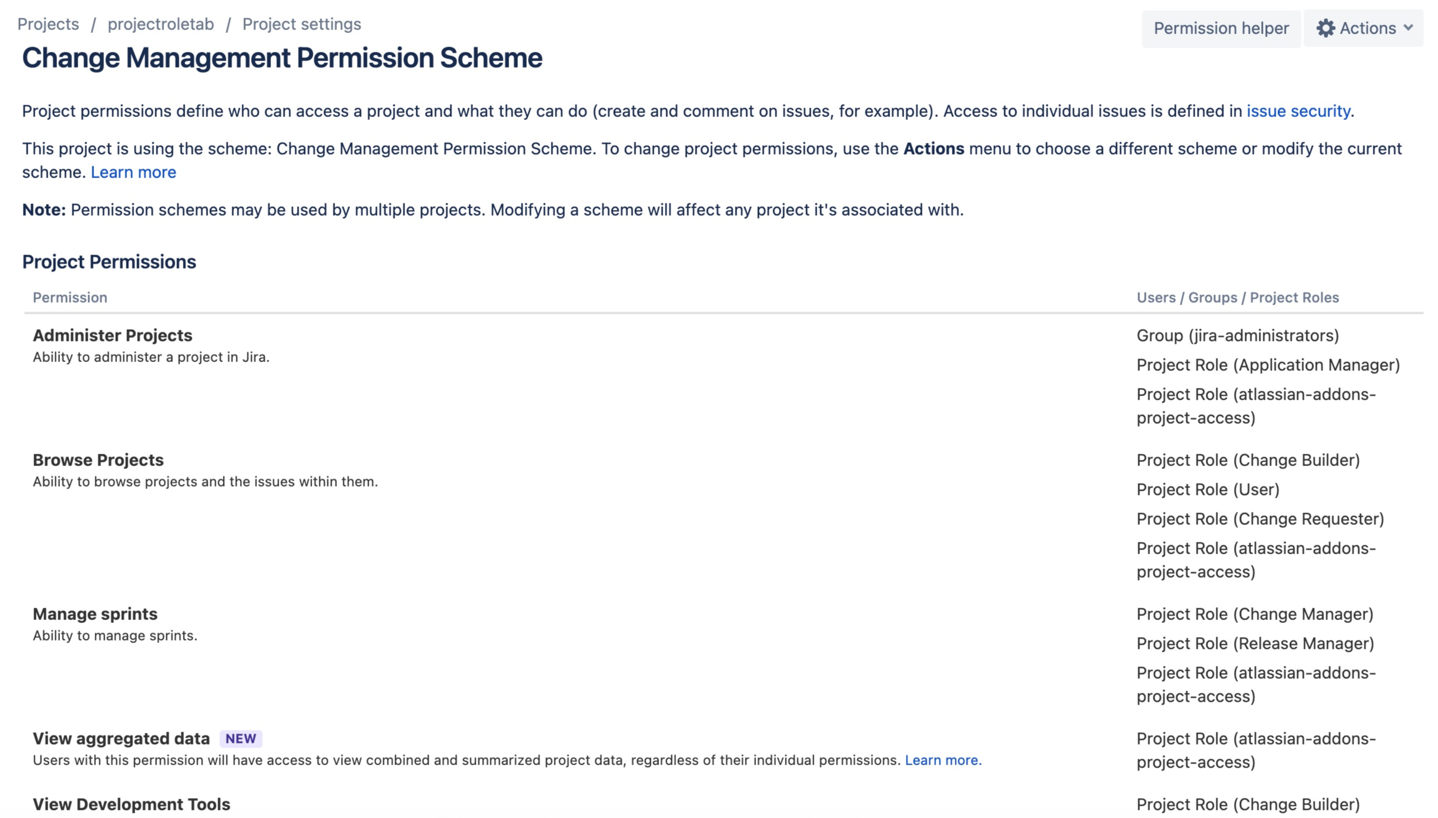
Task: Select the Project Role (Release Manager) entry
Action: coord(1255,643)
